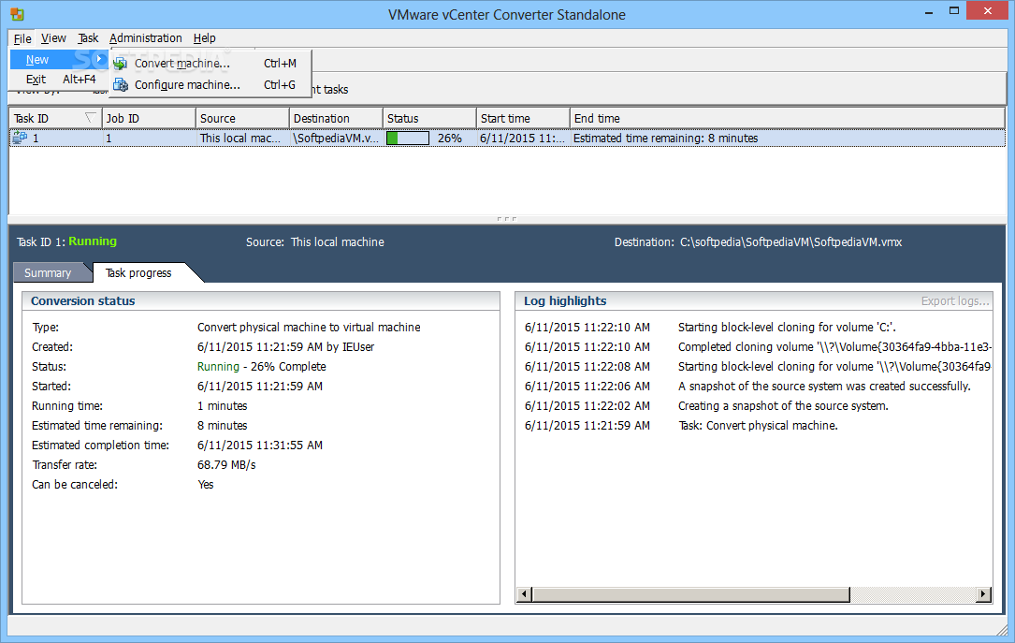This screenshot has width=1015, height=643.
Task: Select the 'This local mac...' source cell
Action: tap(240, 138)
